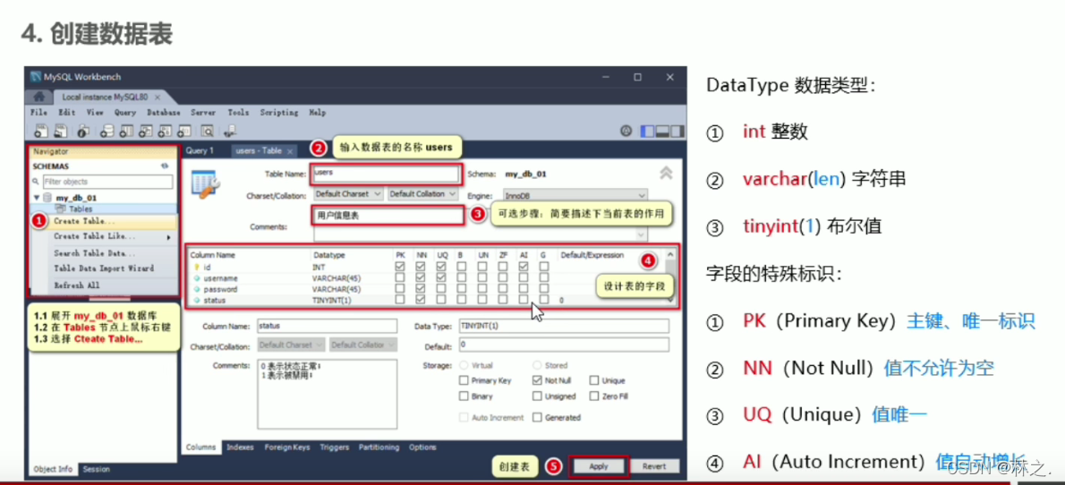Select the Virtual storage radio button
Screen dimensions: 1065x485
pos(464,365)
